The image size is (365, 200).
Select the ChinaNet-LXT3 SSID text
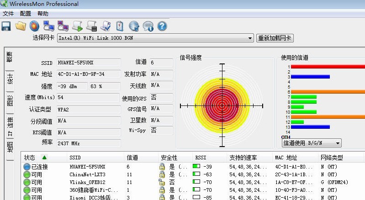[87, 174]
